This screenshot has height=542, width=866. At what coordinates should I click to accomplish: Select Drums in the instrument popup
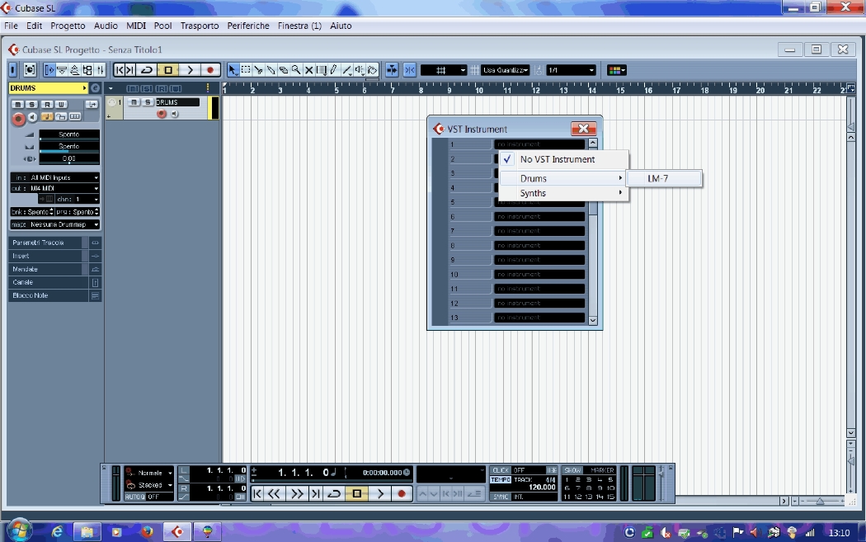(563, 178)
